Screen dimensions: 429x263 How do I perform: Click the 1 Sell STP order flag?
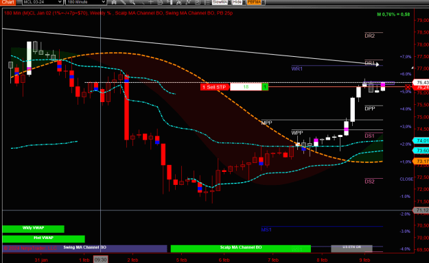[x=215, y=87]
